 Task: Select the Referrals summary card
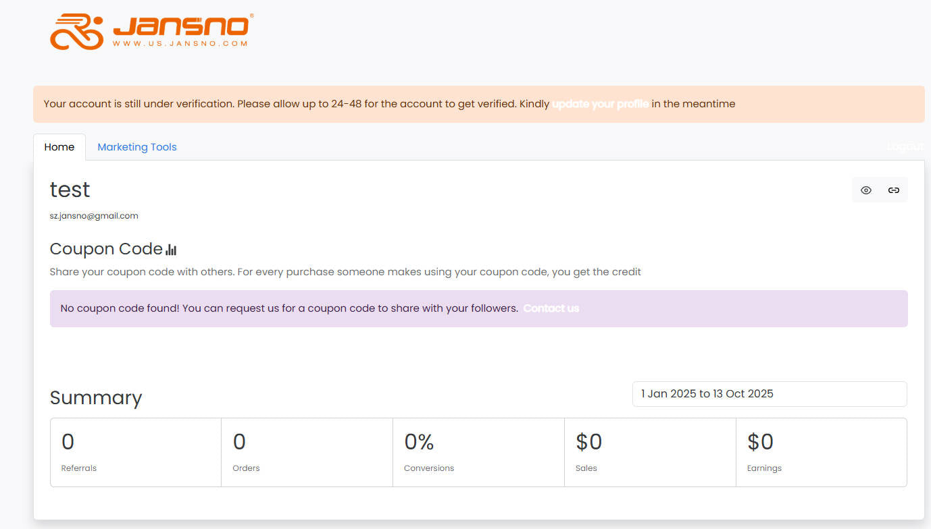(x=136, y=452)
